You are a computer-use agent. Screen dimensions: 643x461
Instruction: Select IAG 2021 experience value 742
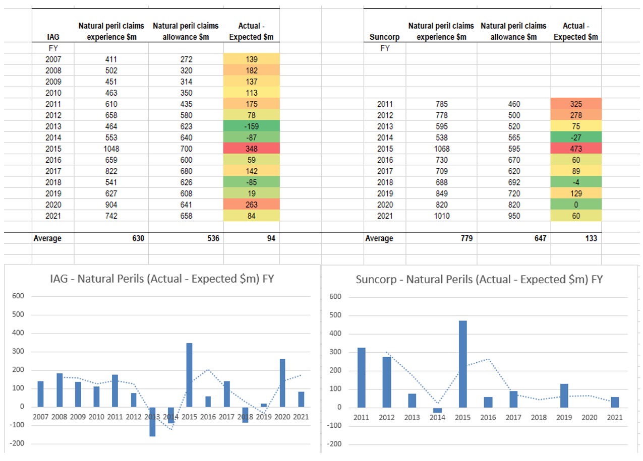pos(111,216)
